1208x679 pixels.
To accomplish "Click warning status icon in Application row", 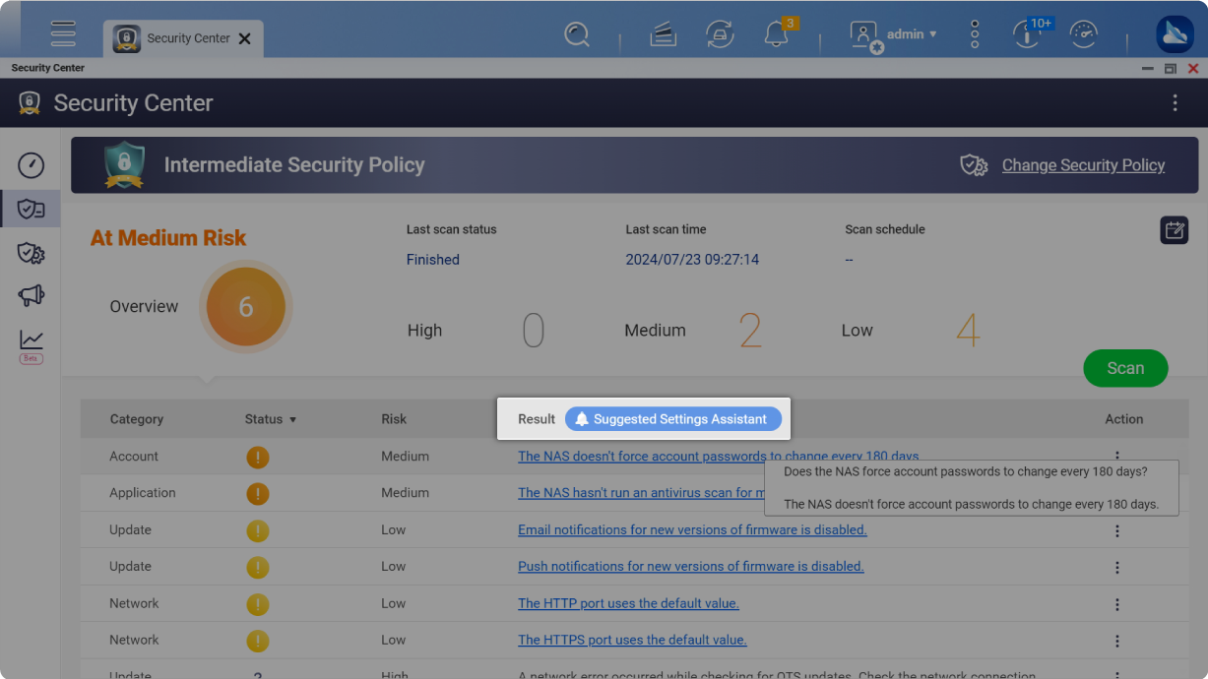I will click(257, 494).
